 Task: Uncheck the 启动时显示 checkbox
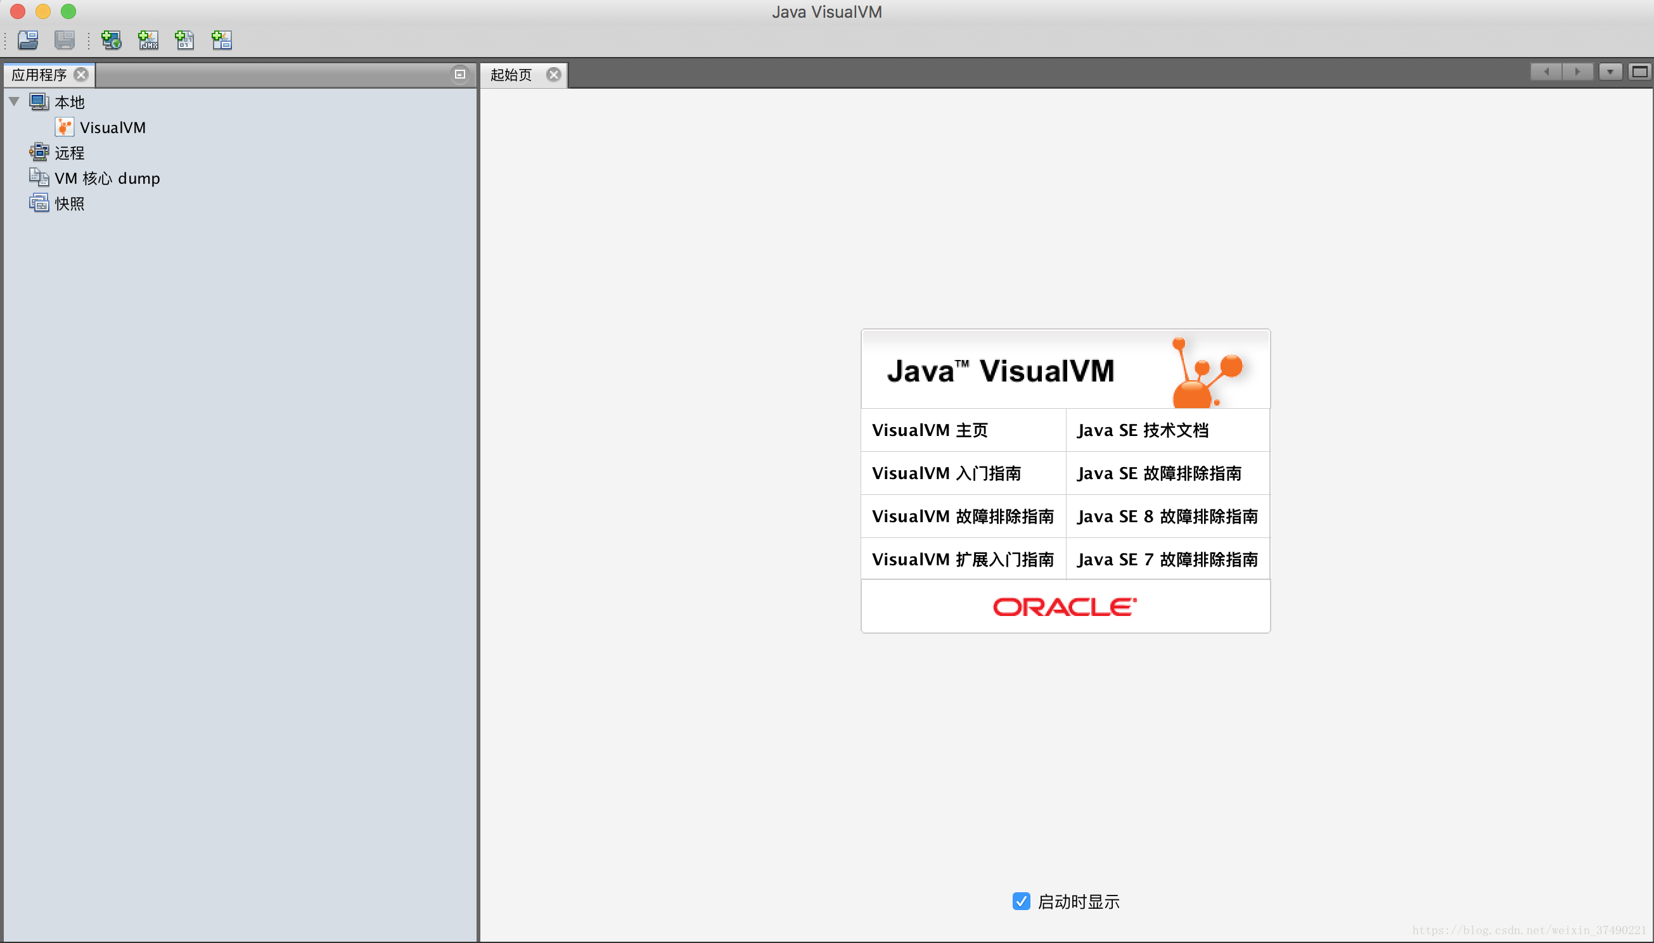pyautogui.click(x=1022, y=901)
